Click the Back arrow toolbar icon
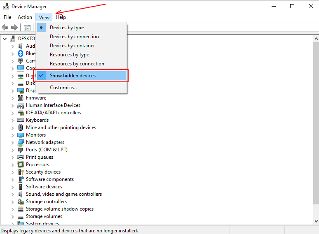Viewport: 319px width, 234px height. tap(5, 27)
